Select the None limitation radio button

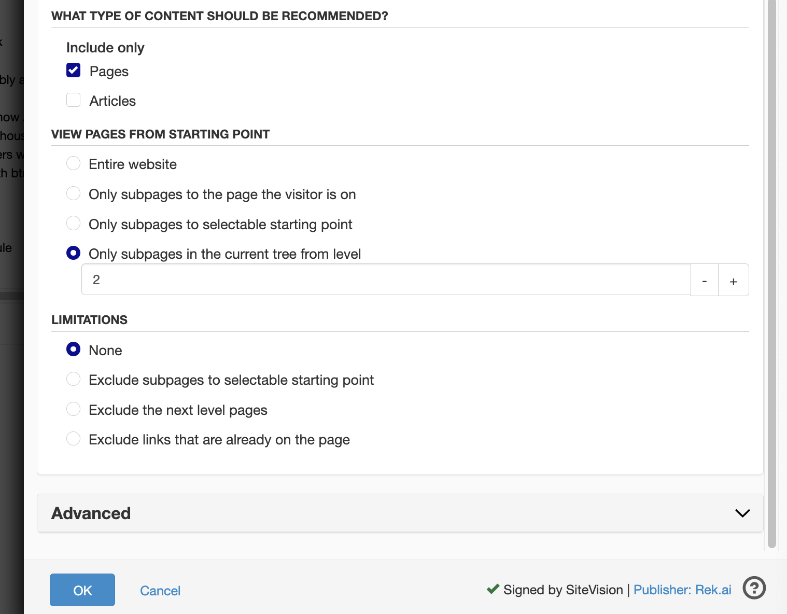tap(74, 350)
